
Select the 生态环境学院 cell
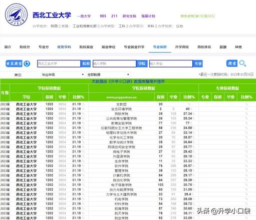click(121, 109)
